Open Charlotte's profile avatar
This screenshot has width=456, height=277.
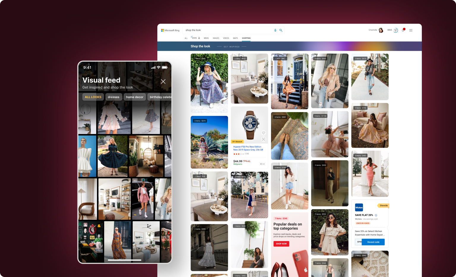pyautogui.click(x=381, y=30)
